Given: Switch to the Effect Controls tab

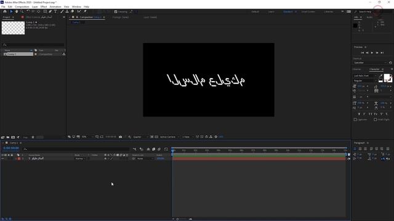Looking at the screenshot, I should tap(39, 17).
